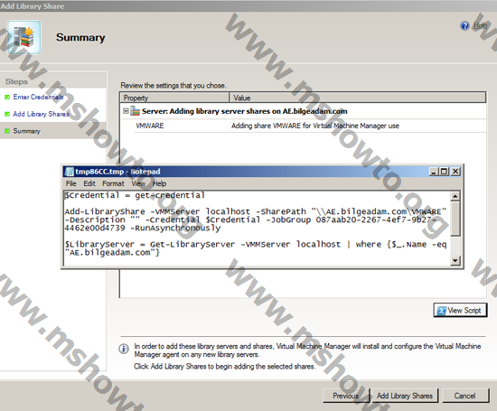Open the Notepad File menu
Screen dimensions: 497x411
tap(71, 183)
